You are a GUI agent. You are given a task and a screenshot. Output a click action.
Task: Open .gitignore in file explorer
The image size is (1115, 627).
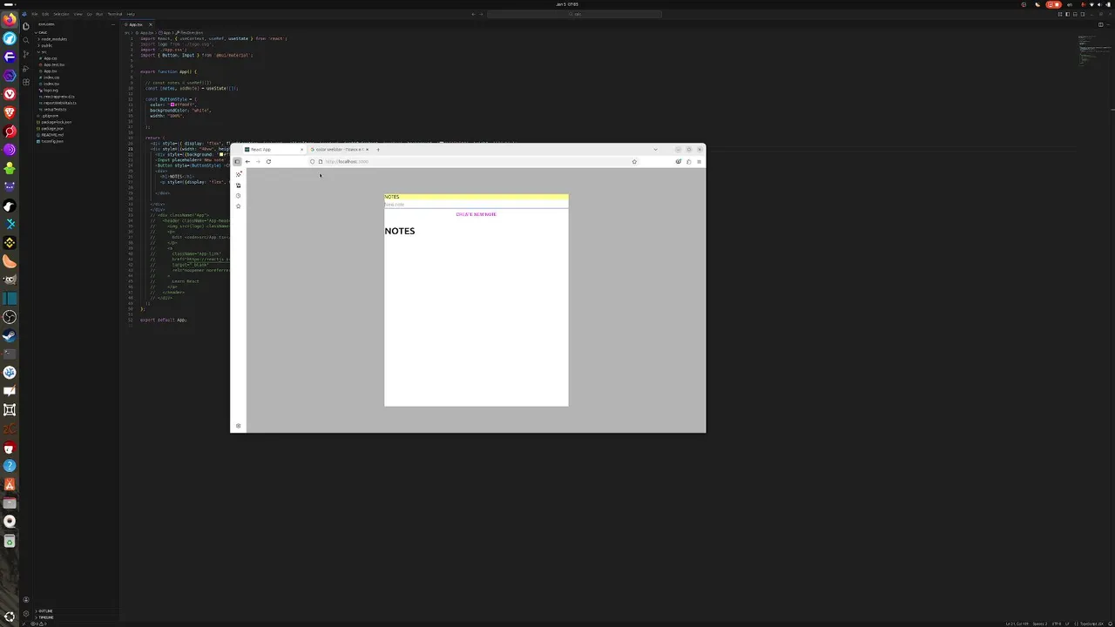[x=50, y=116]
